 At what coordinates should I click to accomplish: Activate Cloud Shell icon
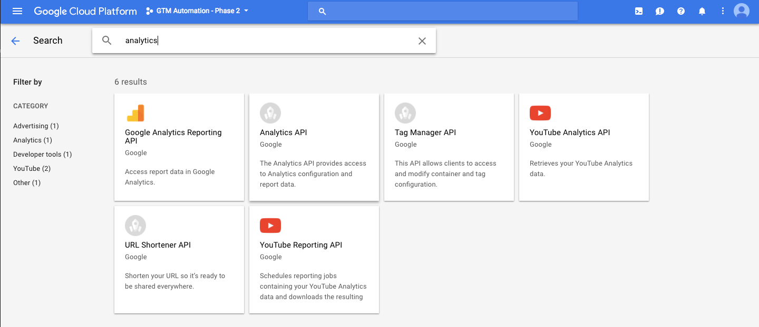point(639,11)
